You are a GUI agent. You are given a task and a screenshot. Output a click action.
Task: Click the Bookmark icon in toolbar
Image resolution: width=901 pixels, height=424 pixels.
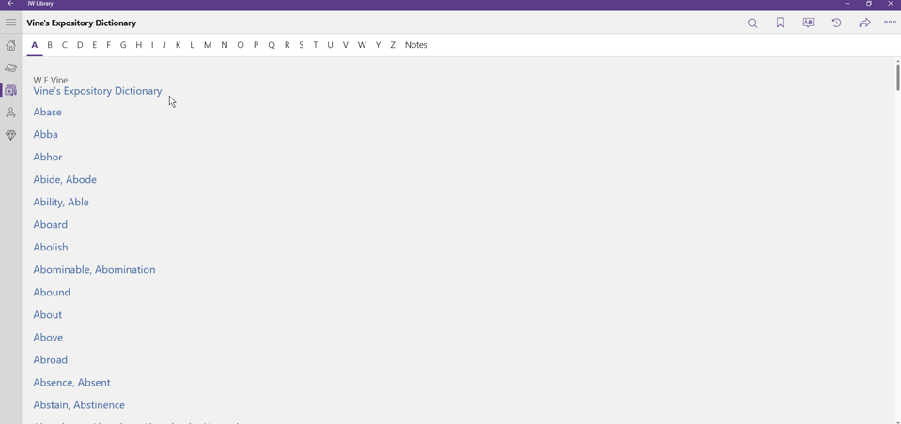coord(780,23)
